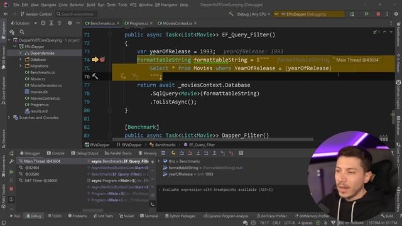Screen dimensions: 402x226
Task: Collapse the EfVsDapper project node
Action: click(15, 46)
